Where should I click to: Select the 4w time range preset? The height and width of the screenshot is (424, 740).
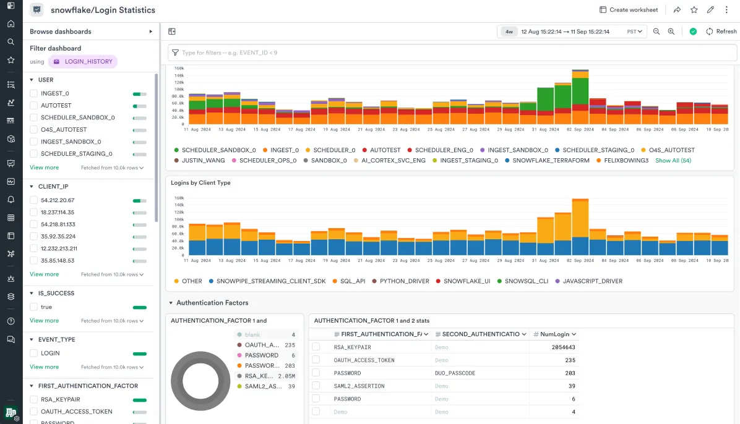509,32
